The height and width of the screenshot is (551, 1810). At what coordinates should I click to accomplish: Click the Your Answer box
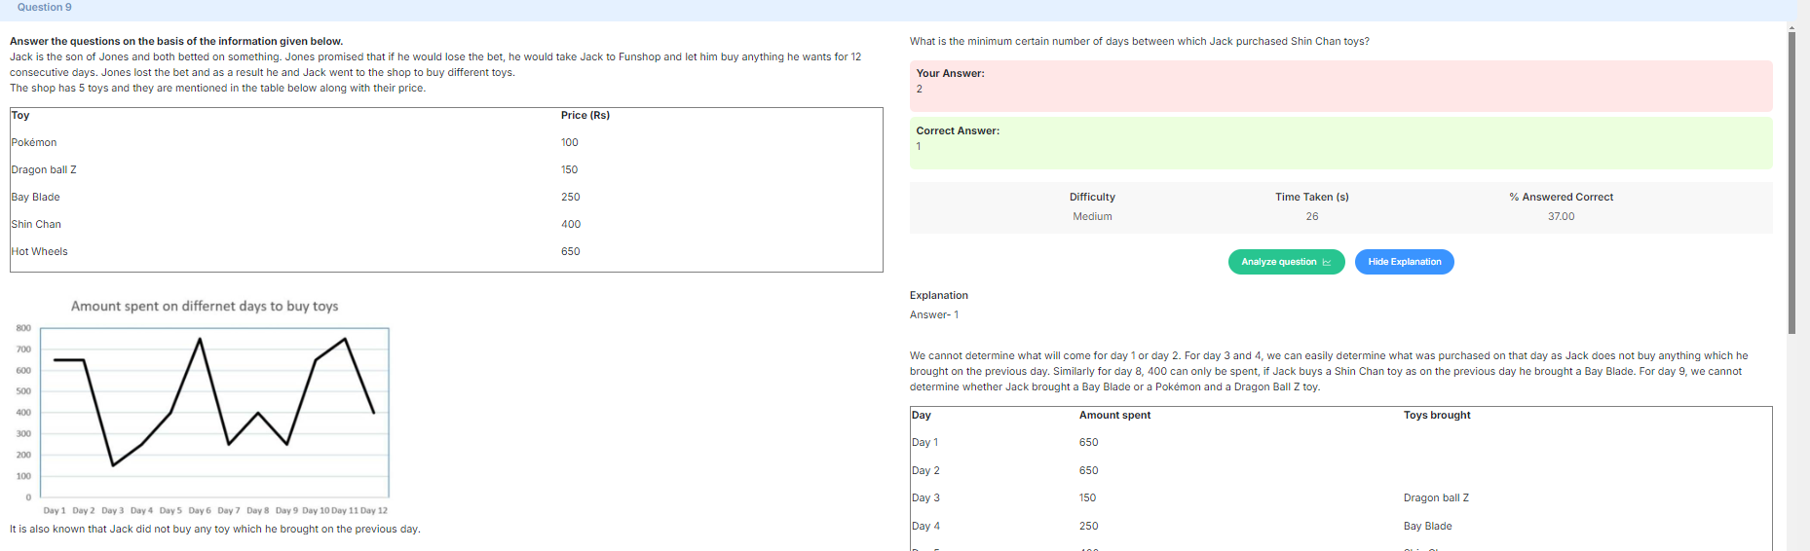1340,86
